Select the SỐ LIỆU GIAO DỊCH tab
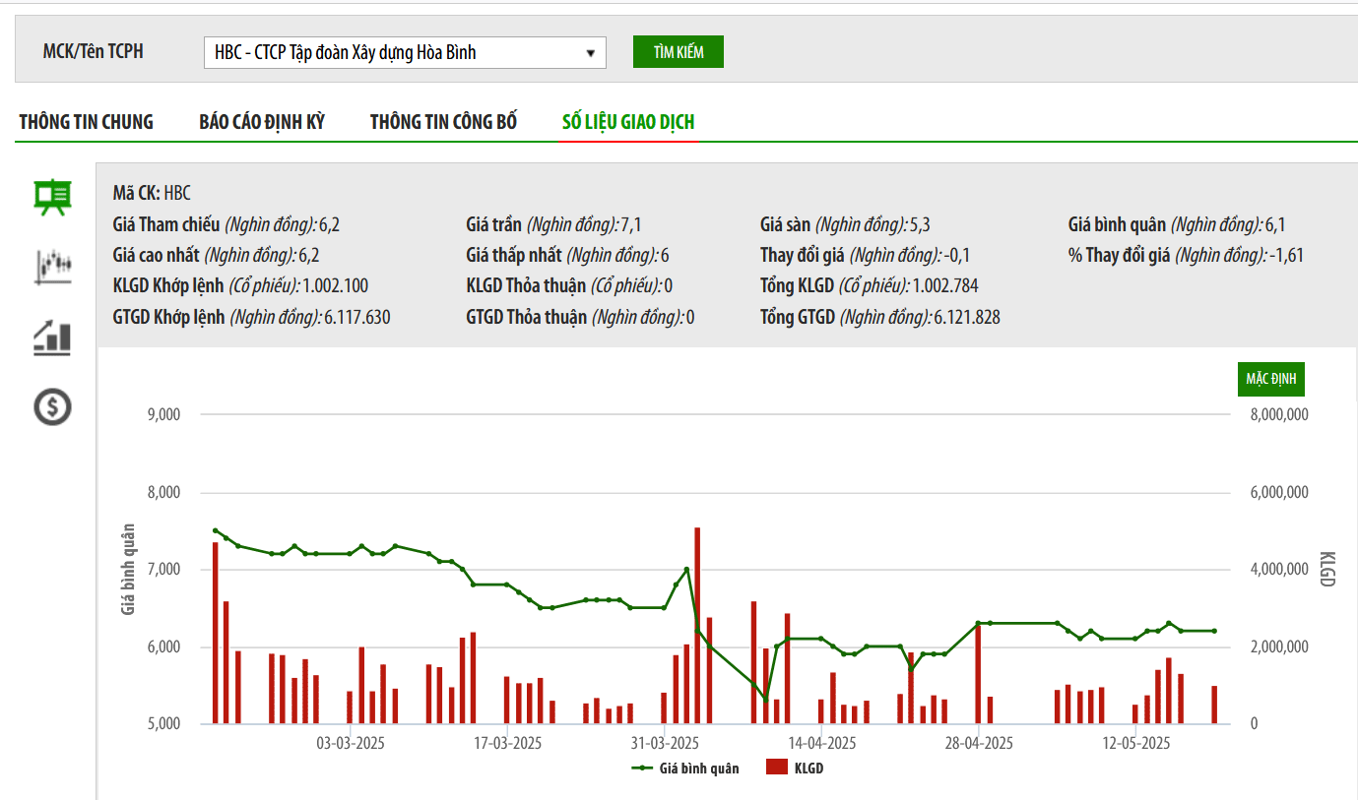This screenshot has height=800, width=1358. point(628,123)
